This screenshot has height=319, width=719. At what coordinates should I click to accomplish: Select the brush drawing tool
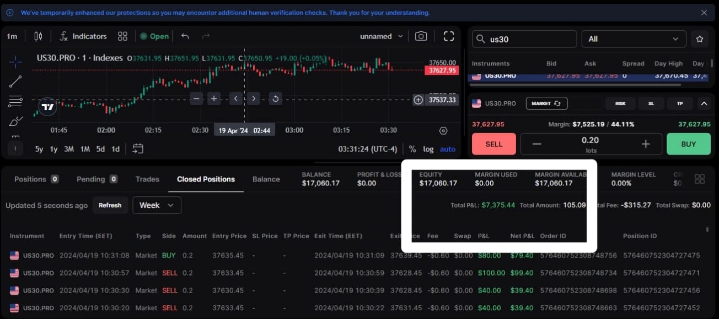(x=15, y=121)
